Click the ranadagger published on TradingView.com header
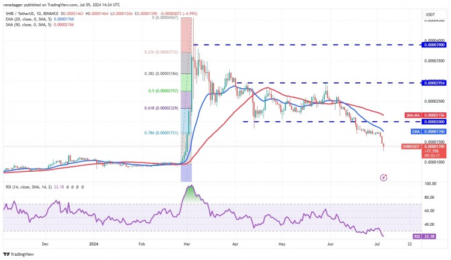Screen dimensions: 451x260 pyautogui.click(x=62, y=5)
